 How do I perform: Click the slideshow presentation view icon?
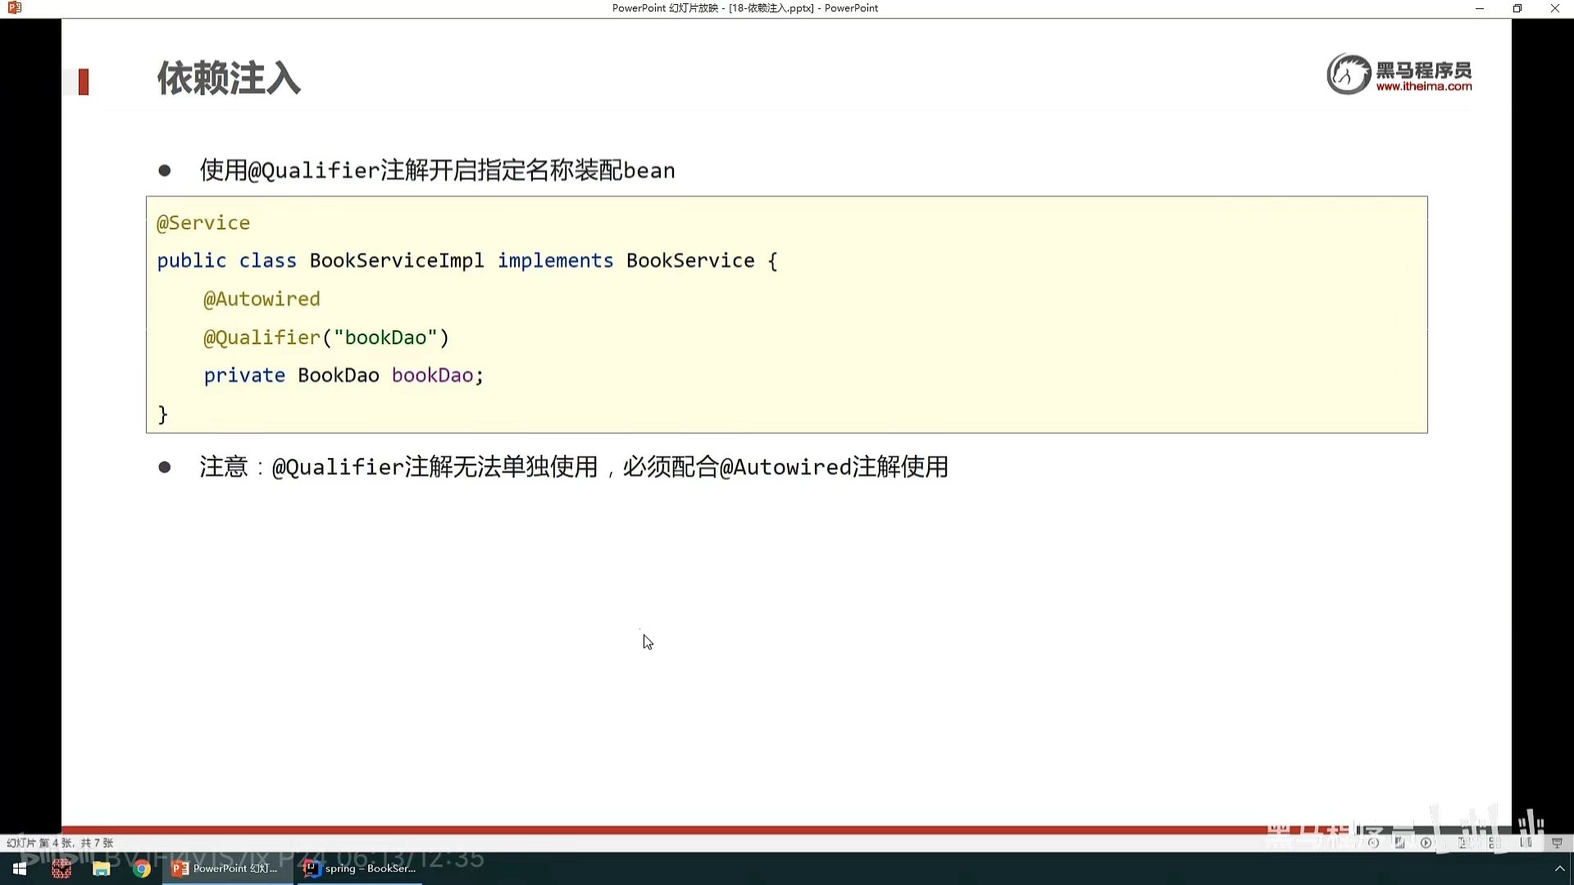(x=1557, y=842)
